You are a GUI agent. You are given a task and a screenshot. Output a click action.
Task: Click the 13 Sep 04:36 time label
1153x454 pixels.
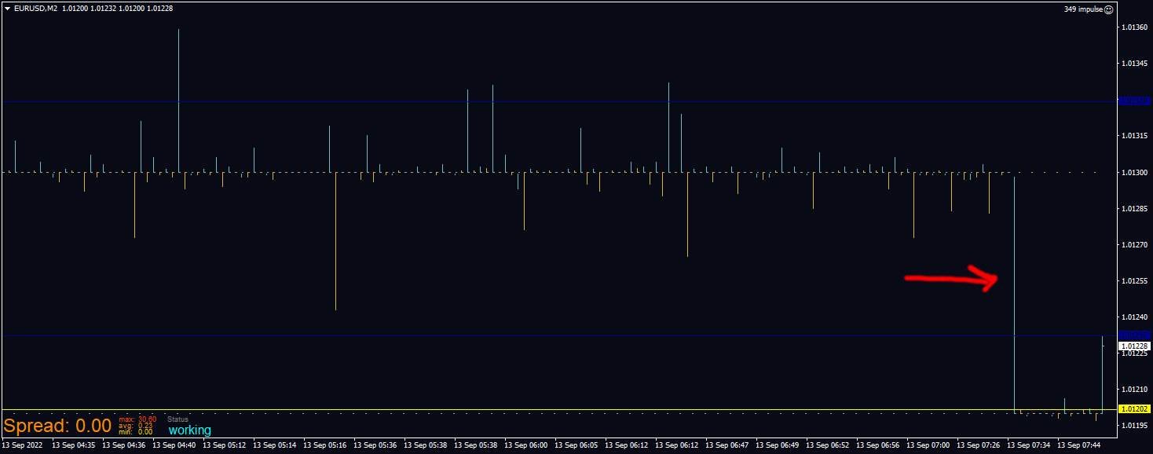point(124,445)
